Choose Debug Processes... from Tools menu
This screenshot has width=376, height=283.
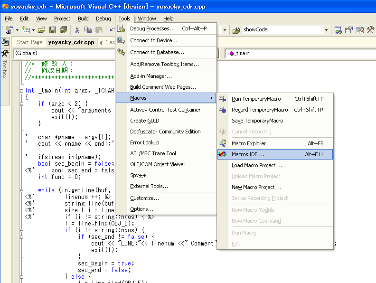pyautogui.click(x=166, y=28)
